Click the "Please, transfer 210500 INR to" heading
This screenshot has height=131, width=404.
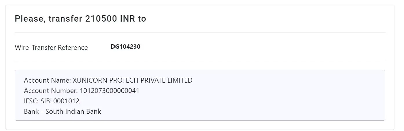click(80, 19)
